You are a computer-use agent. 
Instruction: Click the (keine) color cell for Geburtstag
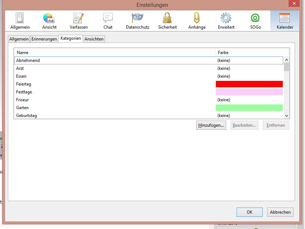[224, 116]
